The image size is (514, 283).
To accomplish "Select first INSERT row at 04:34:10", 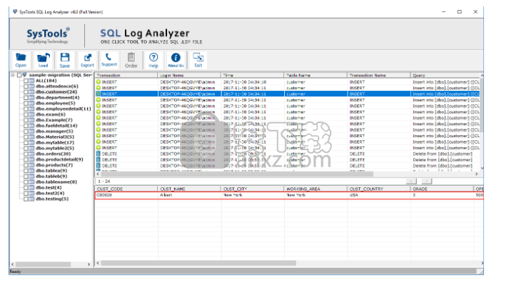I will (x=288, y=82).
